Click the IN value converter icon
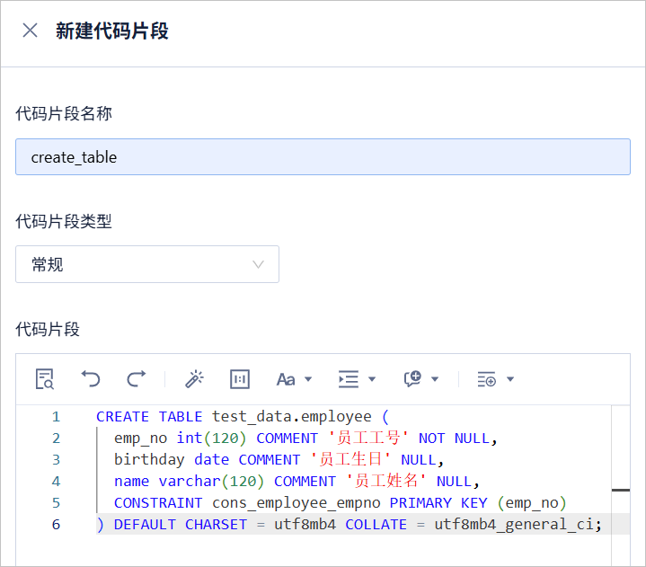Viewport: 646px width, 567px height. [240, 379]
